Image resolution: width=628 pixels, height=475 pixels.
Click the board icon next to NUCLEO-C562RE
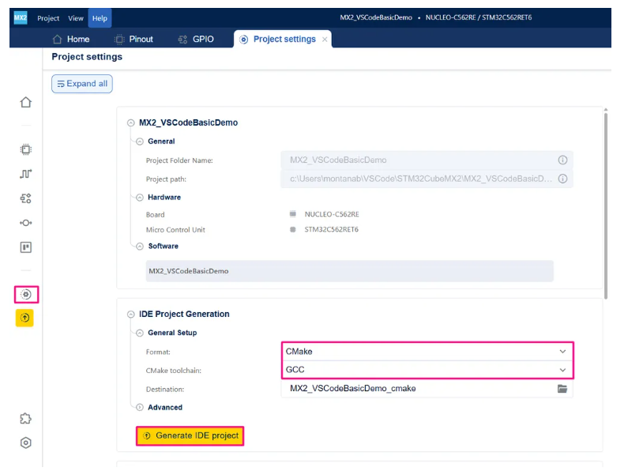(293, 214)
